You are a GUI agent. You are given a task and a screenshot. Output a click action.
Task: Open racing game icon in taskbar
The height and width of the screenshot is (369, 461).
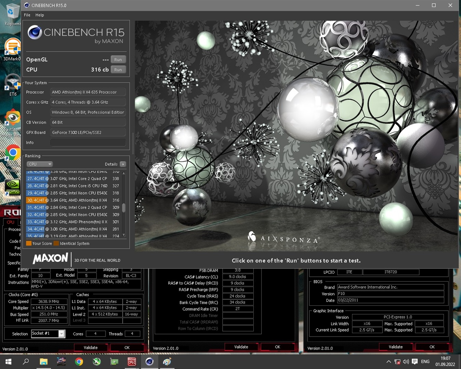(x=61, y=361)
